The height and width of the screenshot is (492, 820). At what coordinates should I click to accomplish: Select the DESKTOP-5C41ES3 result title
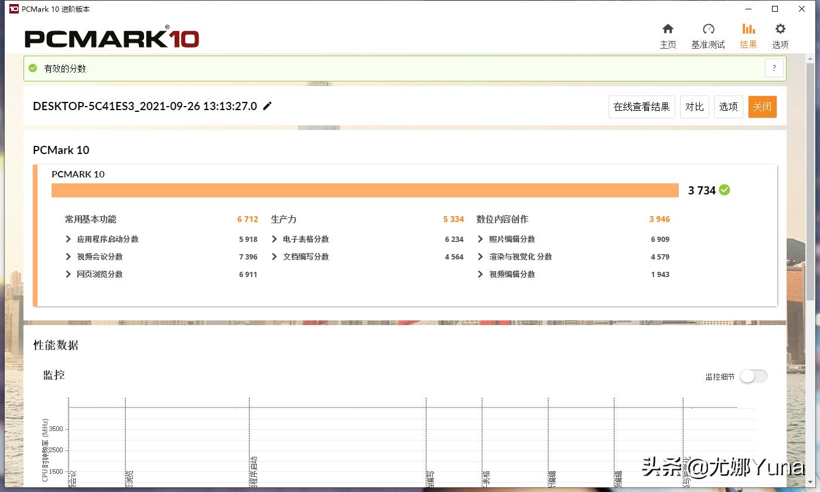pos(144,106)
